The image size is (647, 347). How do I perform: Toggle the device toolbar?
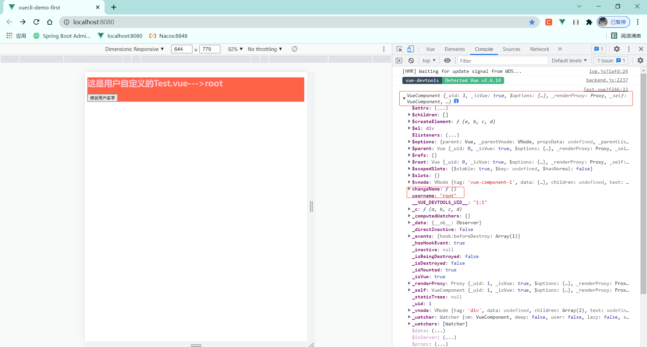(411, 49)
